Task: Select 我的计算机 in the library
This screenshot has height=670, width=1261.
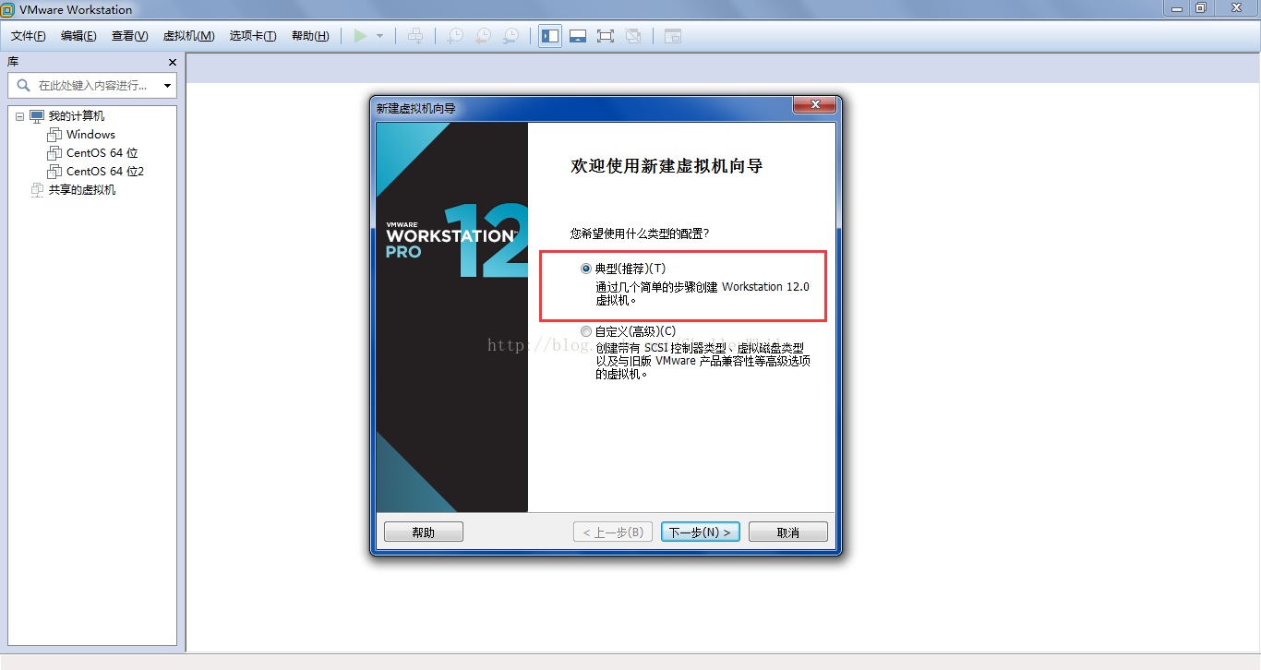Action: pos(77,116)
